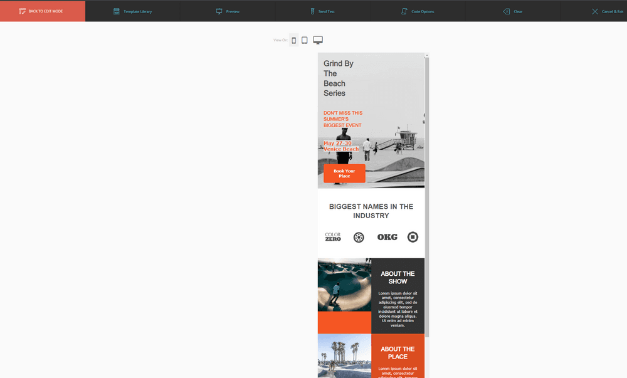Click the Cancel & Exit X icon

[x=595, y=11]
